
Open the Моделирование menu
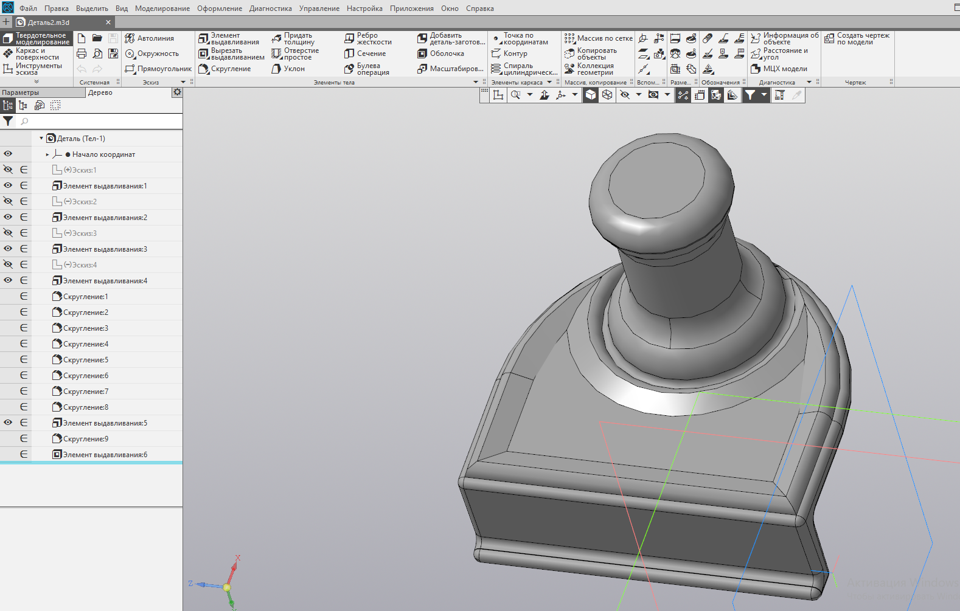coord(162,9)
